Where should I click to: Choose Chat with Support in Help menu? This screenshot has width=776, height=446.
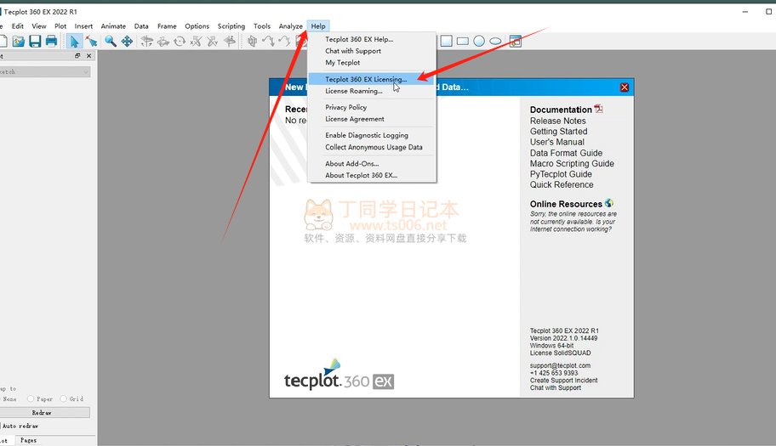pos(372,51)
